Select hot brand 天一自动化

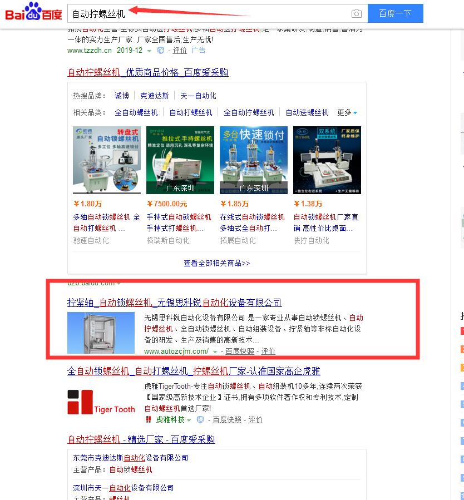pyautogui.click(x=198, y=96)
